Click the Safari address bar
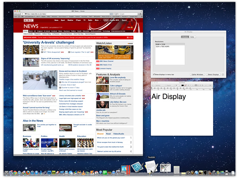Viewport: 237px width, 178px height. point(68,14)
